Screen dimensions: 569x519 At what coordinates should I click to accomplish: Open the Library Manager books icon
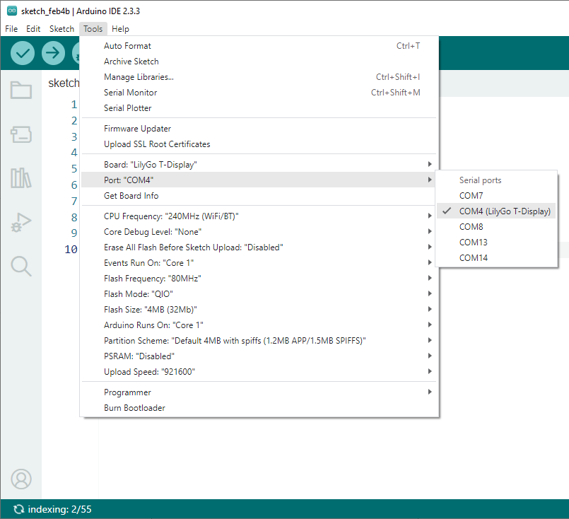click(21, 178)
